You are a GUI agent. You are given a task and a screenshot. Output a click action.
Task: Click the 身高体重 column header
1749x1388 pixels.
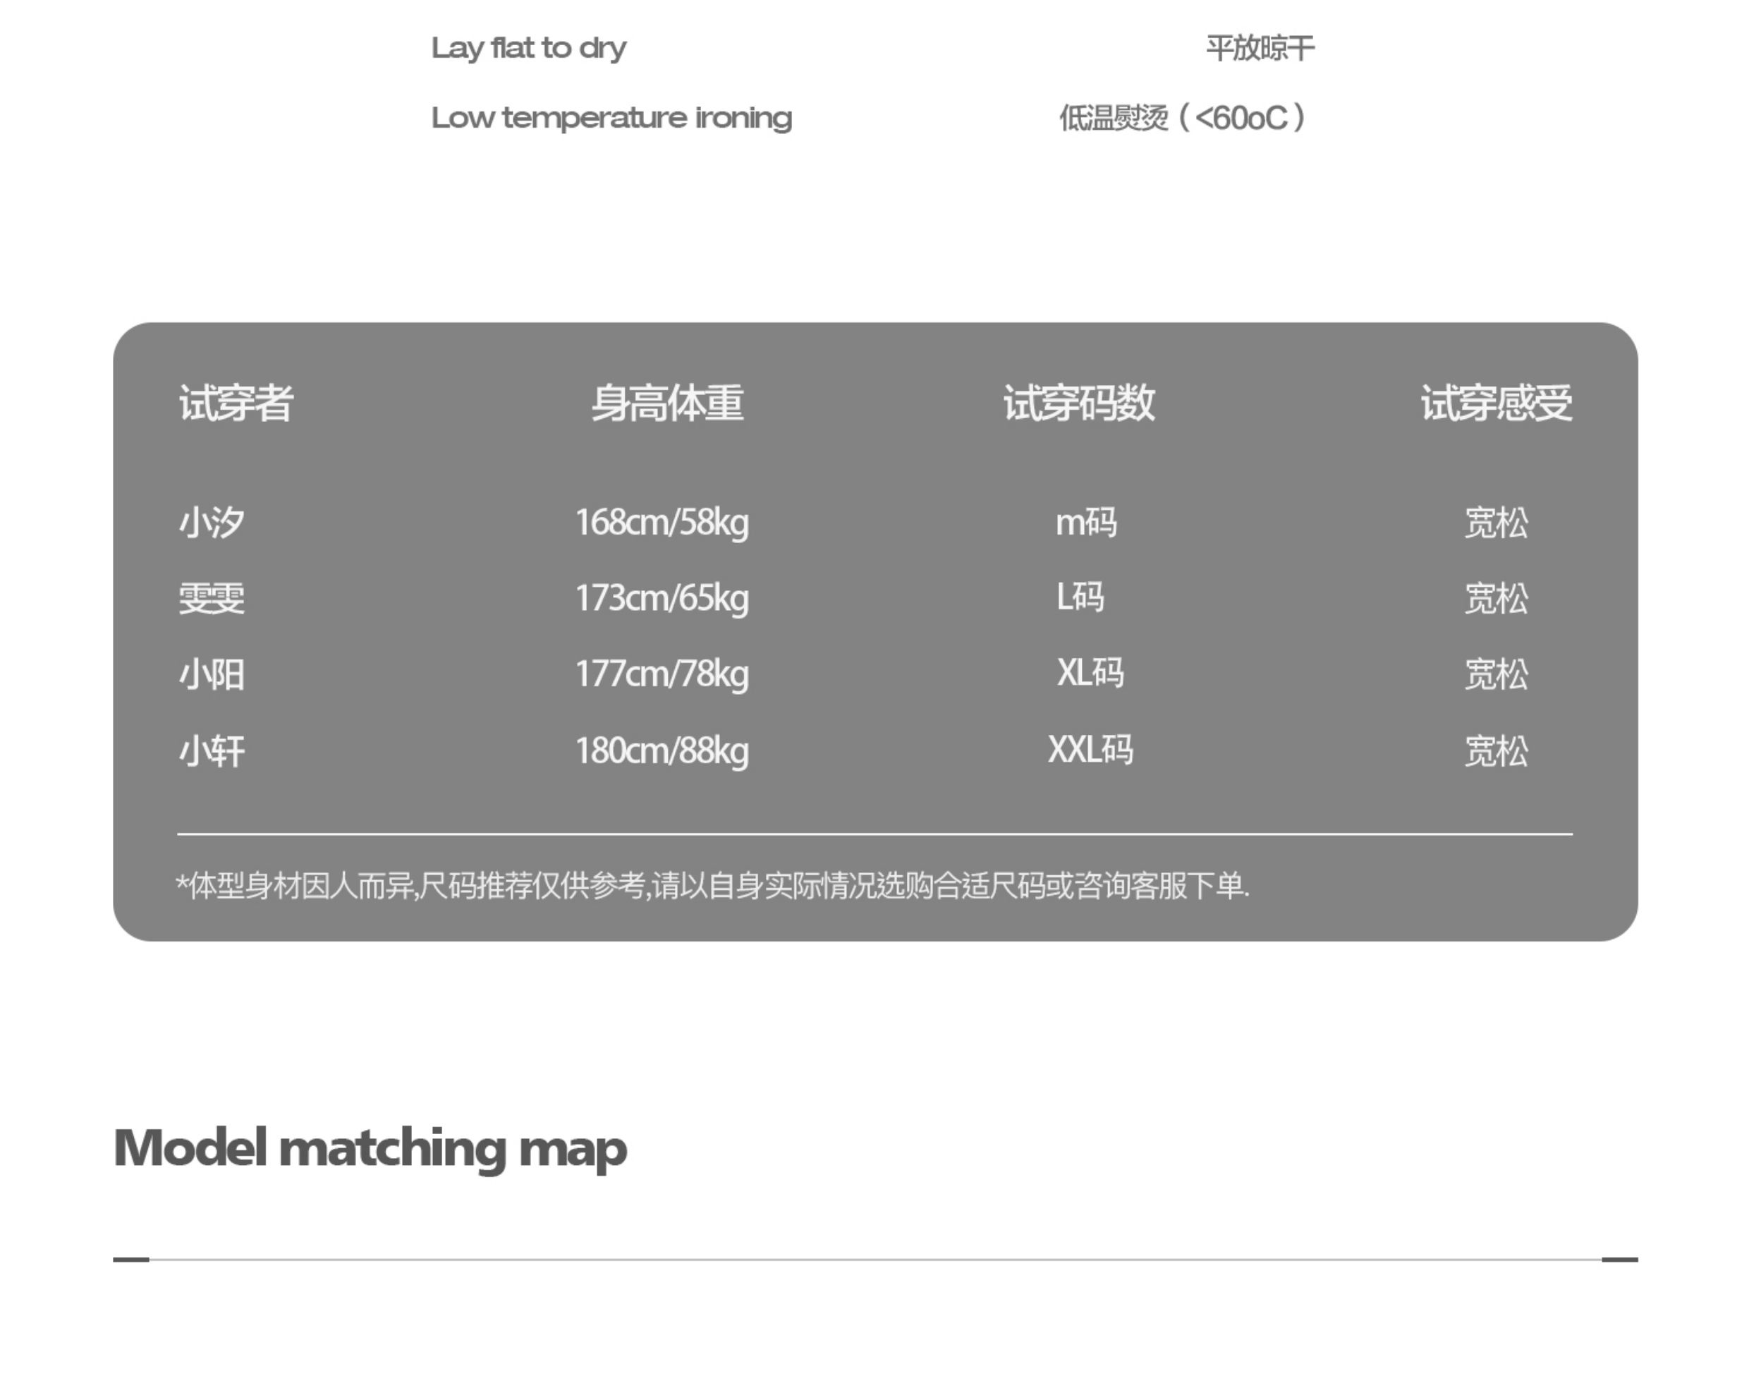pos(667,403)
